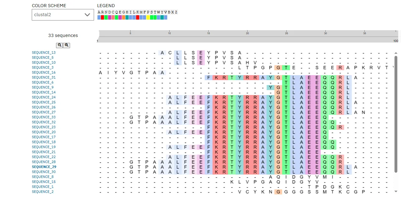Click the vertical scrollbar of the alignment

click(x=396, y=114)
